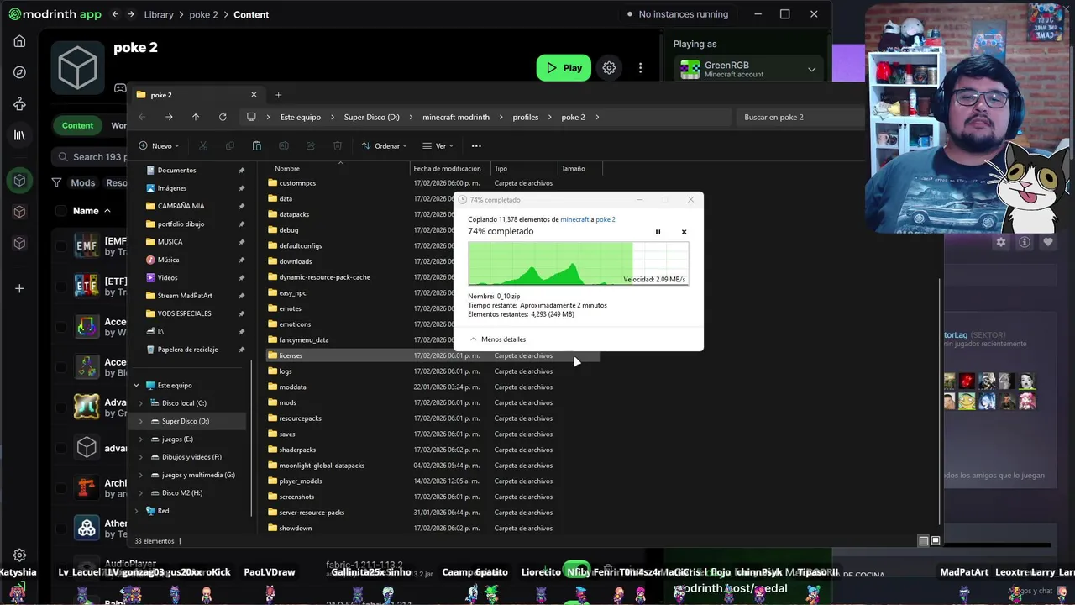
Task: Open the minecraft source link in copy dialog
Action: click(x=574, y=219)
